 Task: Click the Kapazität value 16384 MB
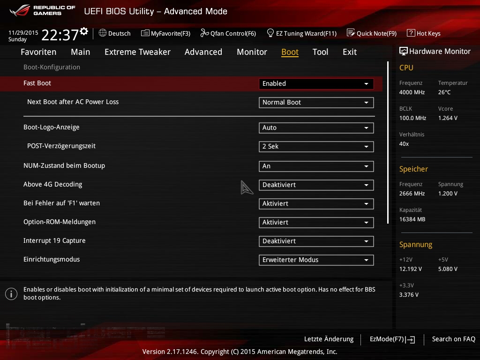412,219
